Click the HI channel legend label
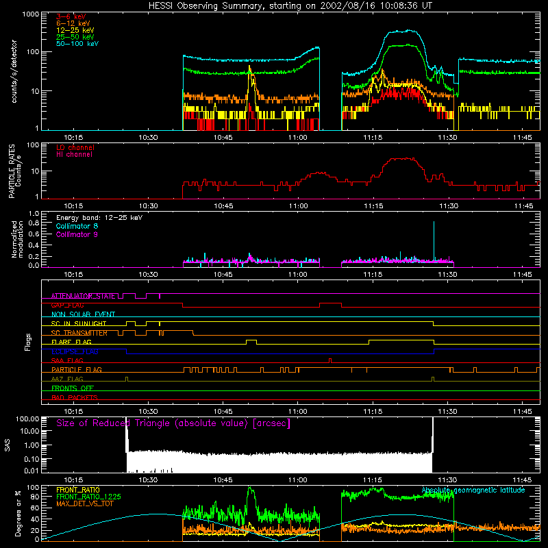Screen dimensions: 548x548 [74, 155]
